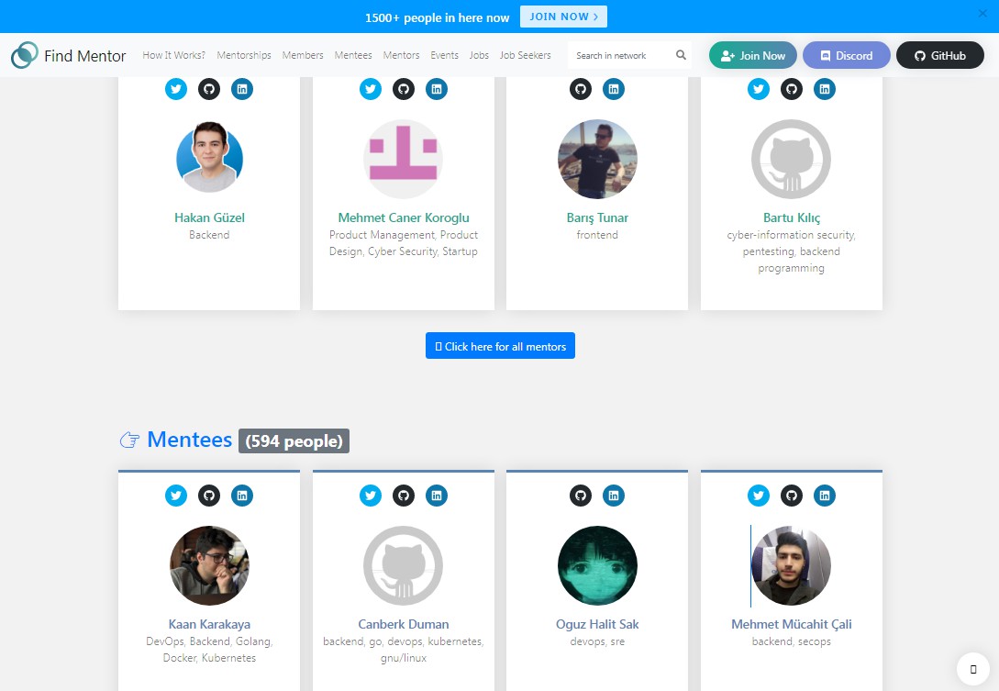The width and height of the screenshot is (999, 691).
Task: Open Kaan Karakaya's Twitter icon
Action: coord(176,496)
